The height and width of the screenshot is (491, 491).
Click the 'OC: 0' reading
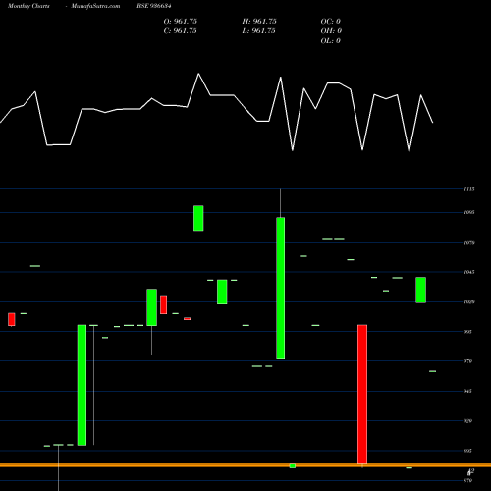tap(331, 22)
